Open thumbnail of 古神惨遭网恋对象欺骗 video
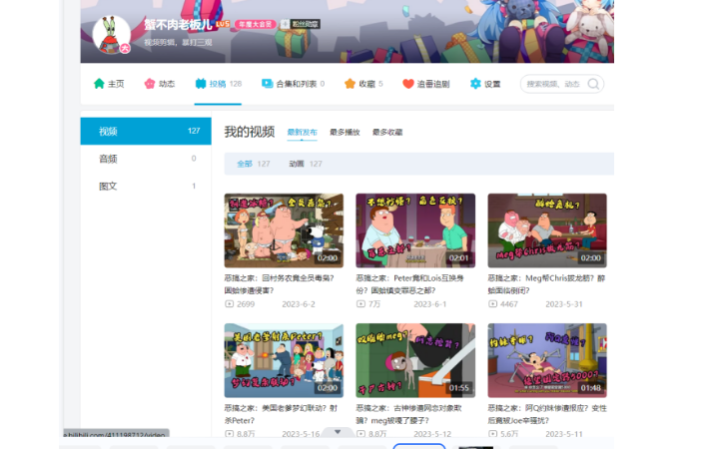The height and width of the screenshot is (449, 719). click(x=415, y=360)
